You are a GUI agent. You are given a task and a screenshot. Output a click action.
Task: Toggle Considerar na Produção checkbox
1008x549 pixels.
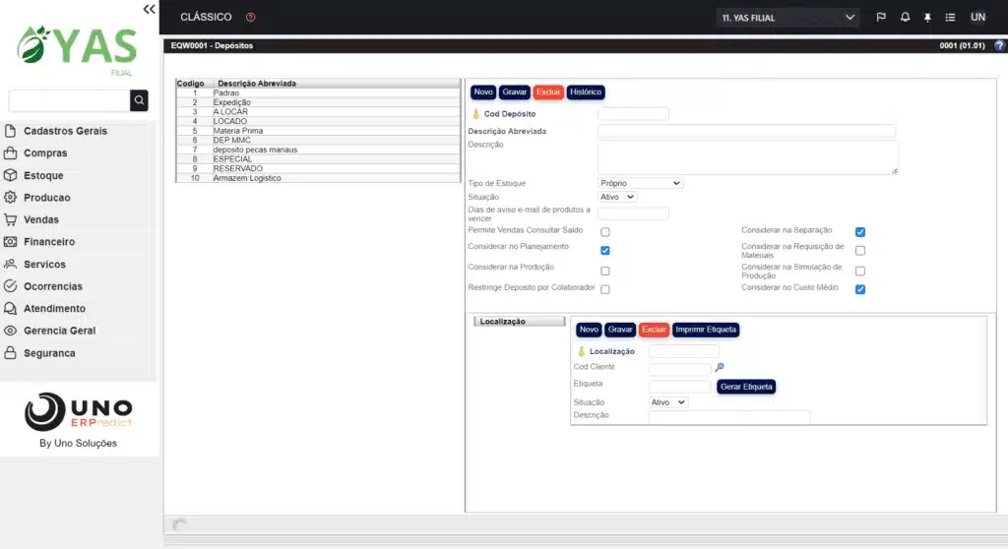coord(605,272)
